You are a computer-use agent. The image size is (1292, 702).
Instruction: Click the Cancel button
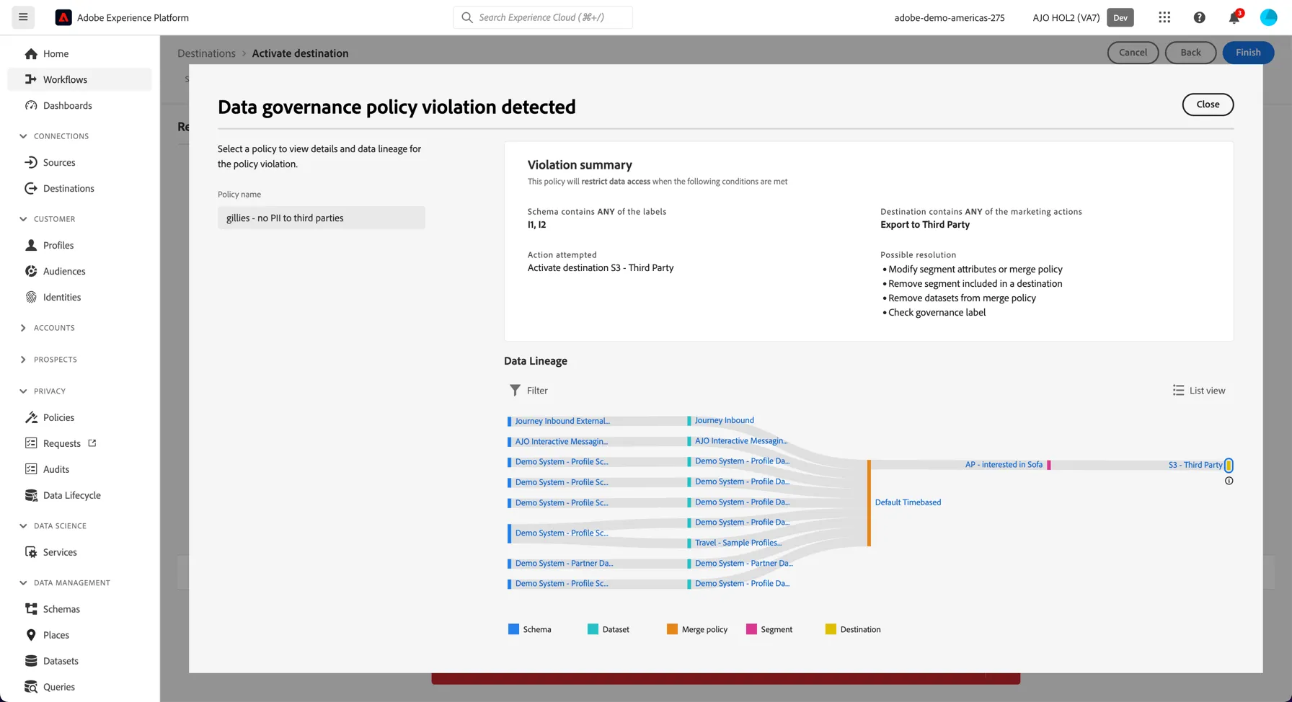[x=1133, y=53]
